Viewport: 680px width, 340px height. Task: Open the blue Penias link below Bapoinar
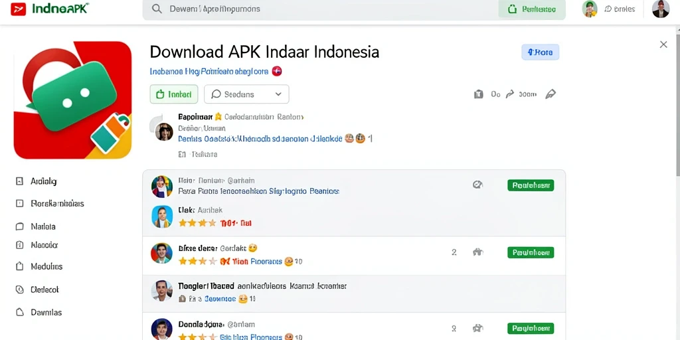pos(260,139)
